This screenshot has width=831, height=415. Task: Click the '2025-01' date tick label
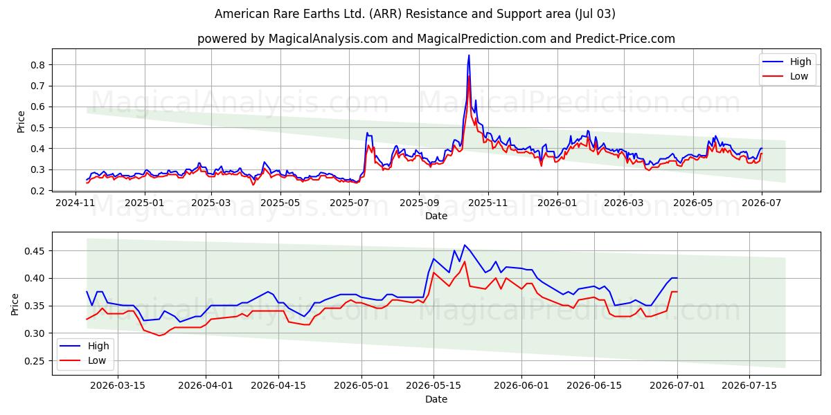pos(144,203)
